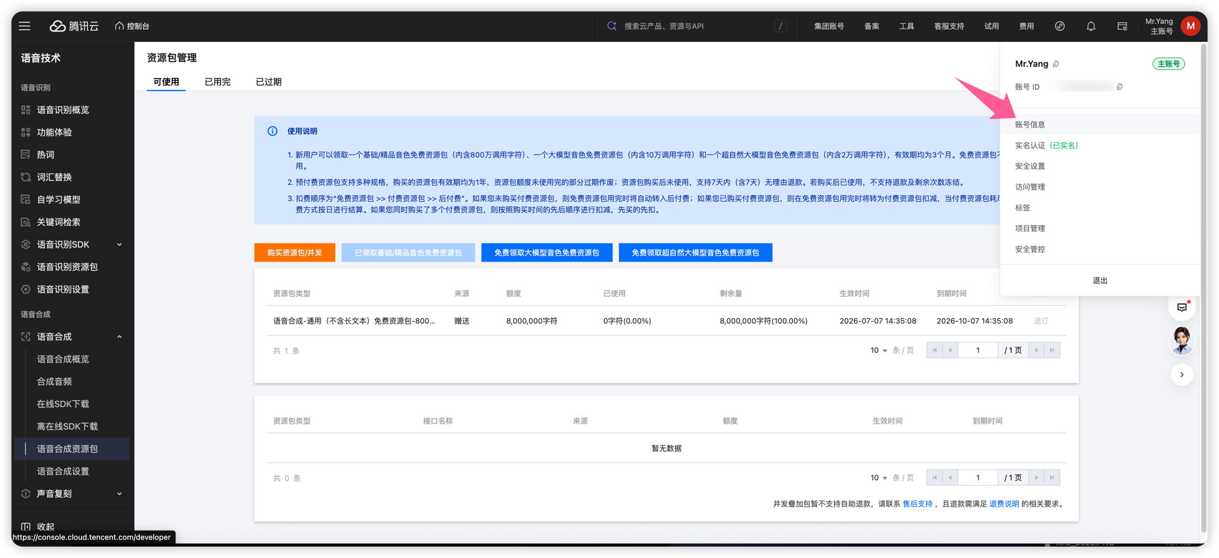The image size is (1219, 558).
Task: Select 账号信息 in account menu
Action: tap(1100, 124)
